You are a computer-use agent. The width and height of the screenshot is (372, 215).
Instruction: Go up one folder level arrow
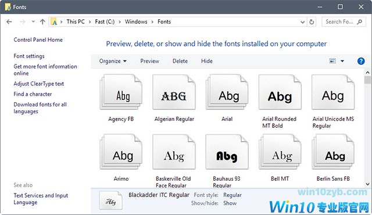[x=42, y=22]
